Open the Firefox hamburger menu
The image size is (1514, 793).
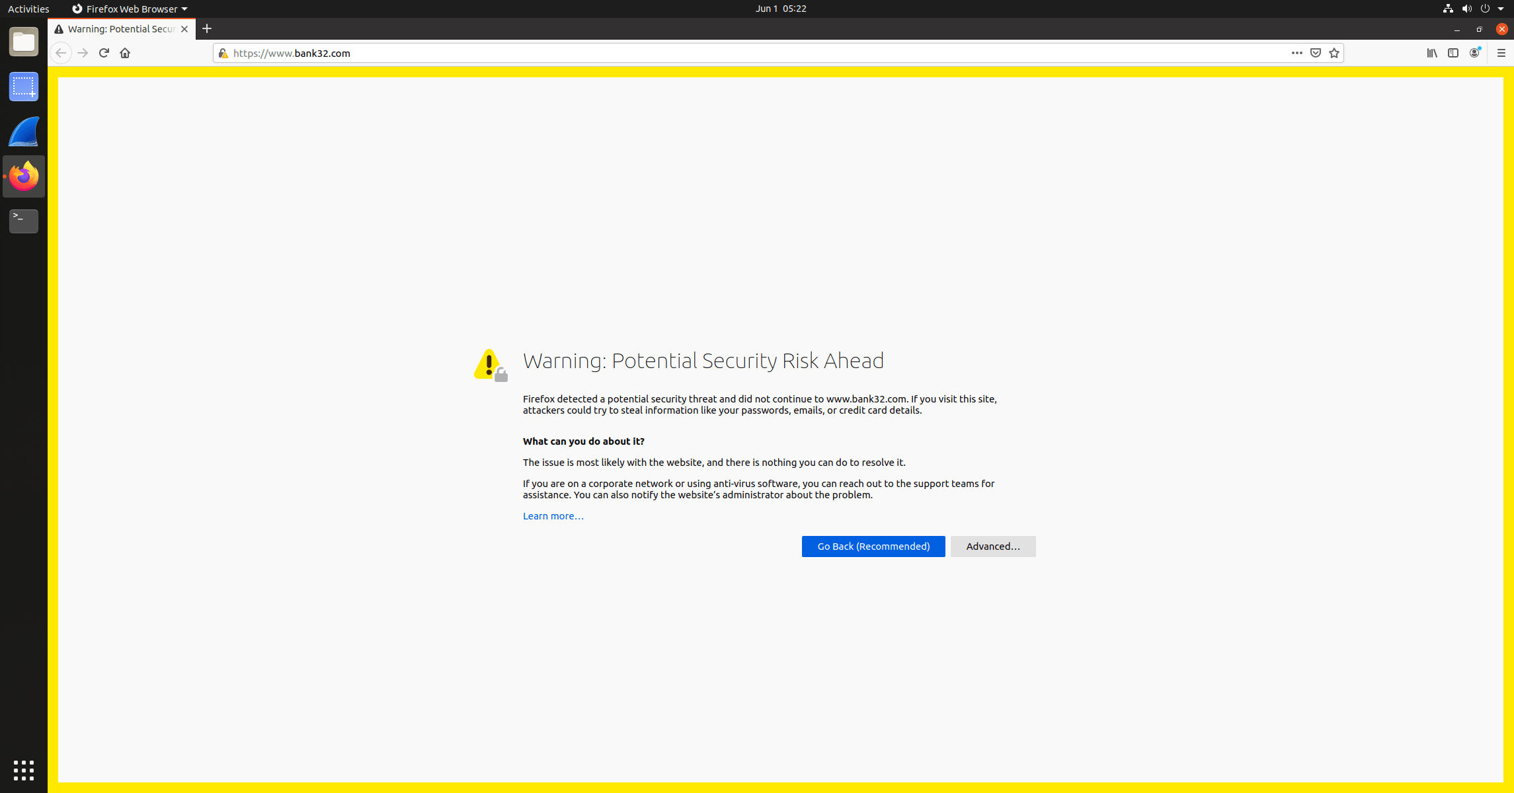1501,53
